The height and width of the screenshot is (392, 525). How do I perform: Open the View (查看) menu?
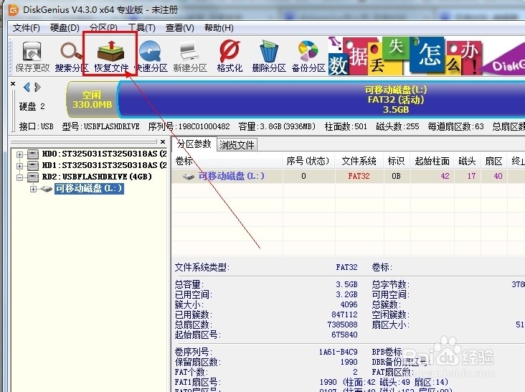pos(180,28)
